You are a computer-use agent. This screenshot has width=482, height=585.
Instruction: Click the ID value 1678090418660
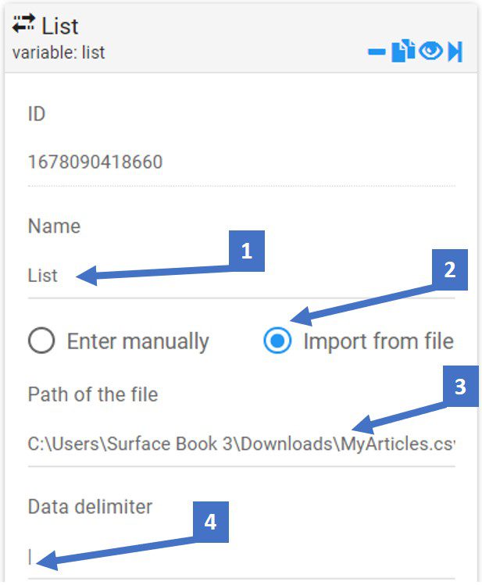pos(95,162)
